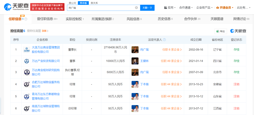The width and height of the screenshot is (254, 115).
Task: Click the 2716408.56万人民币 capital cell
Action: pyautogui.click(x=115, y=50)
